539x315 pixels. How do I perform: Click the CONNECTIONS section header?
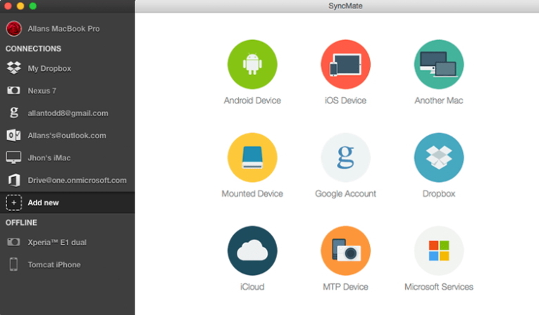tap(33, 49)
